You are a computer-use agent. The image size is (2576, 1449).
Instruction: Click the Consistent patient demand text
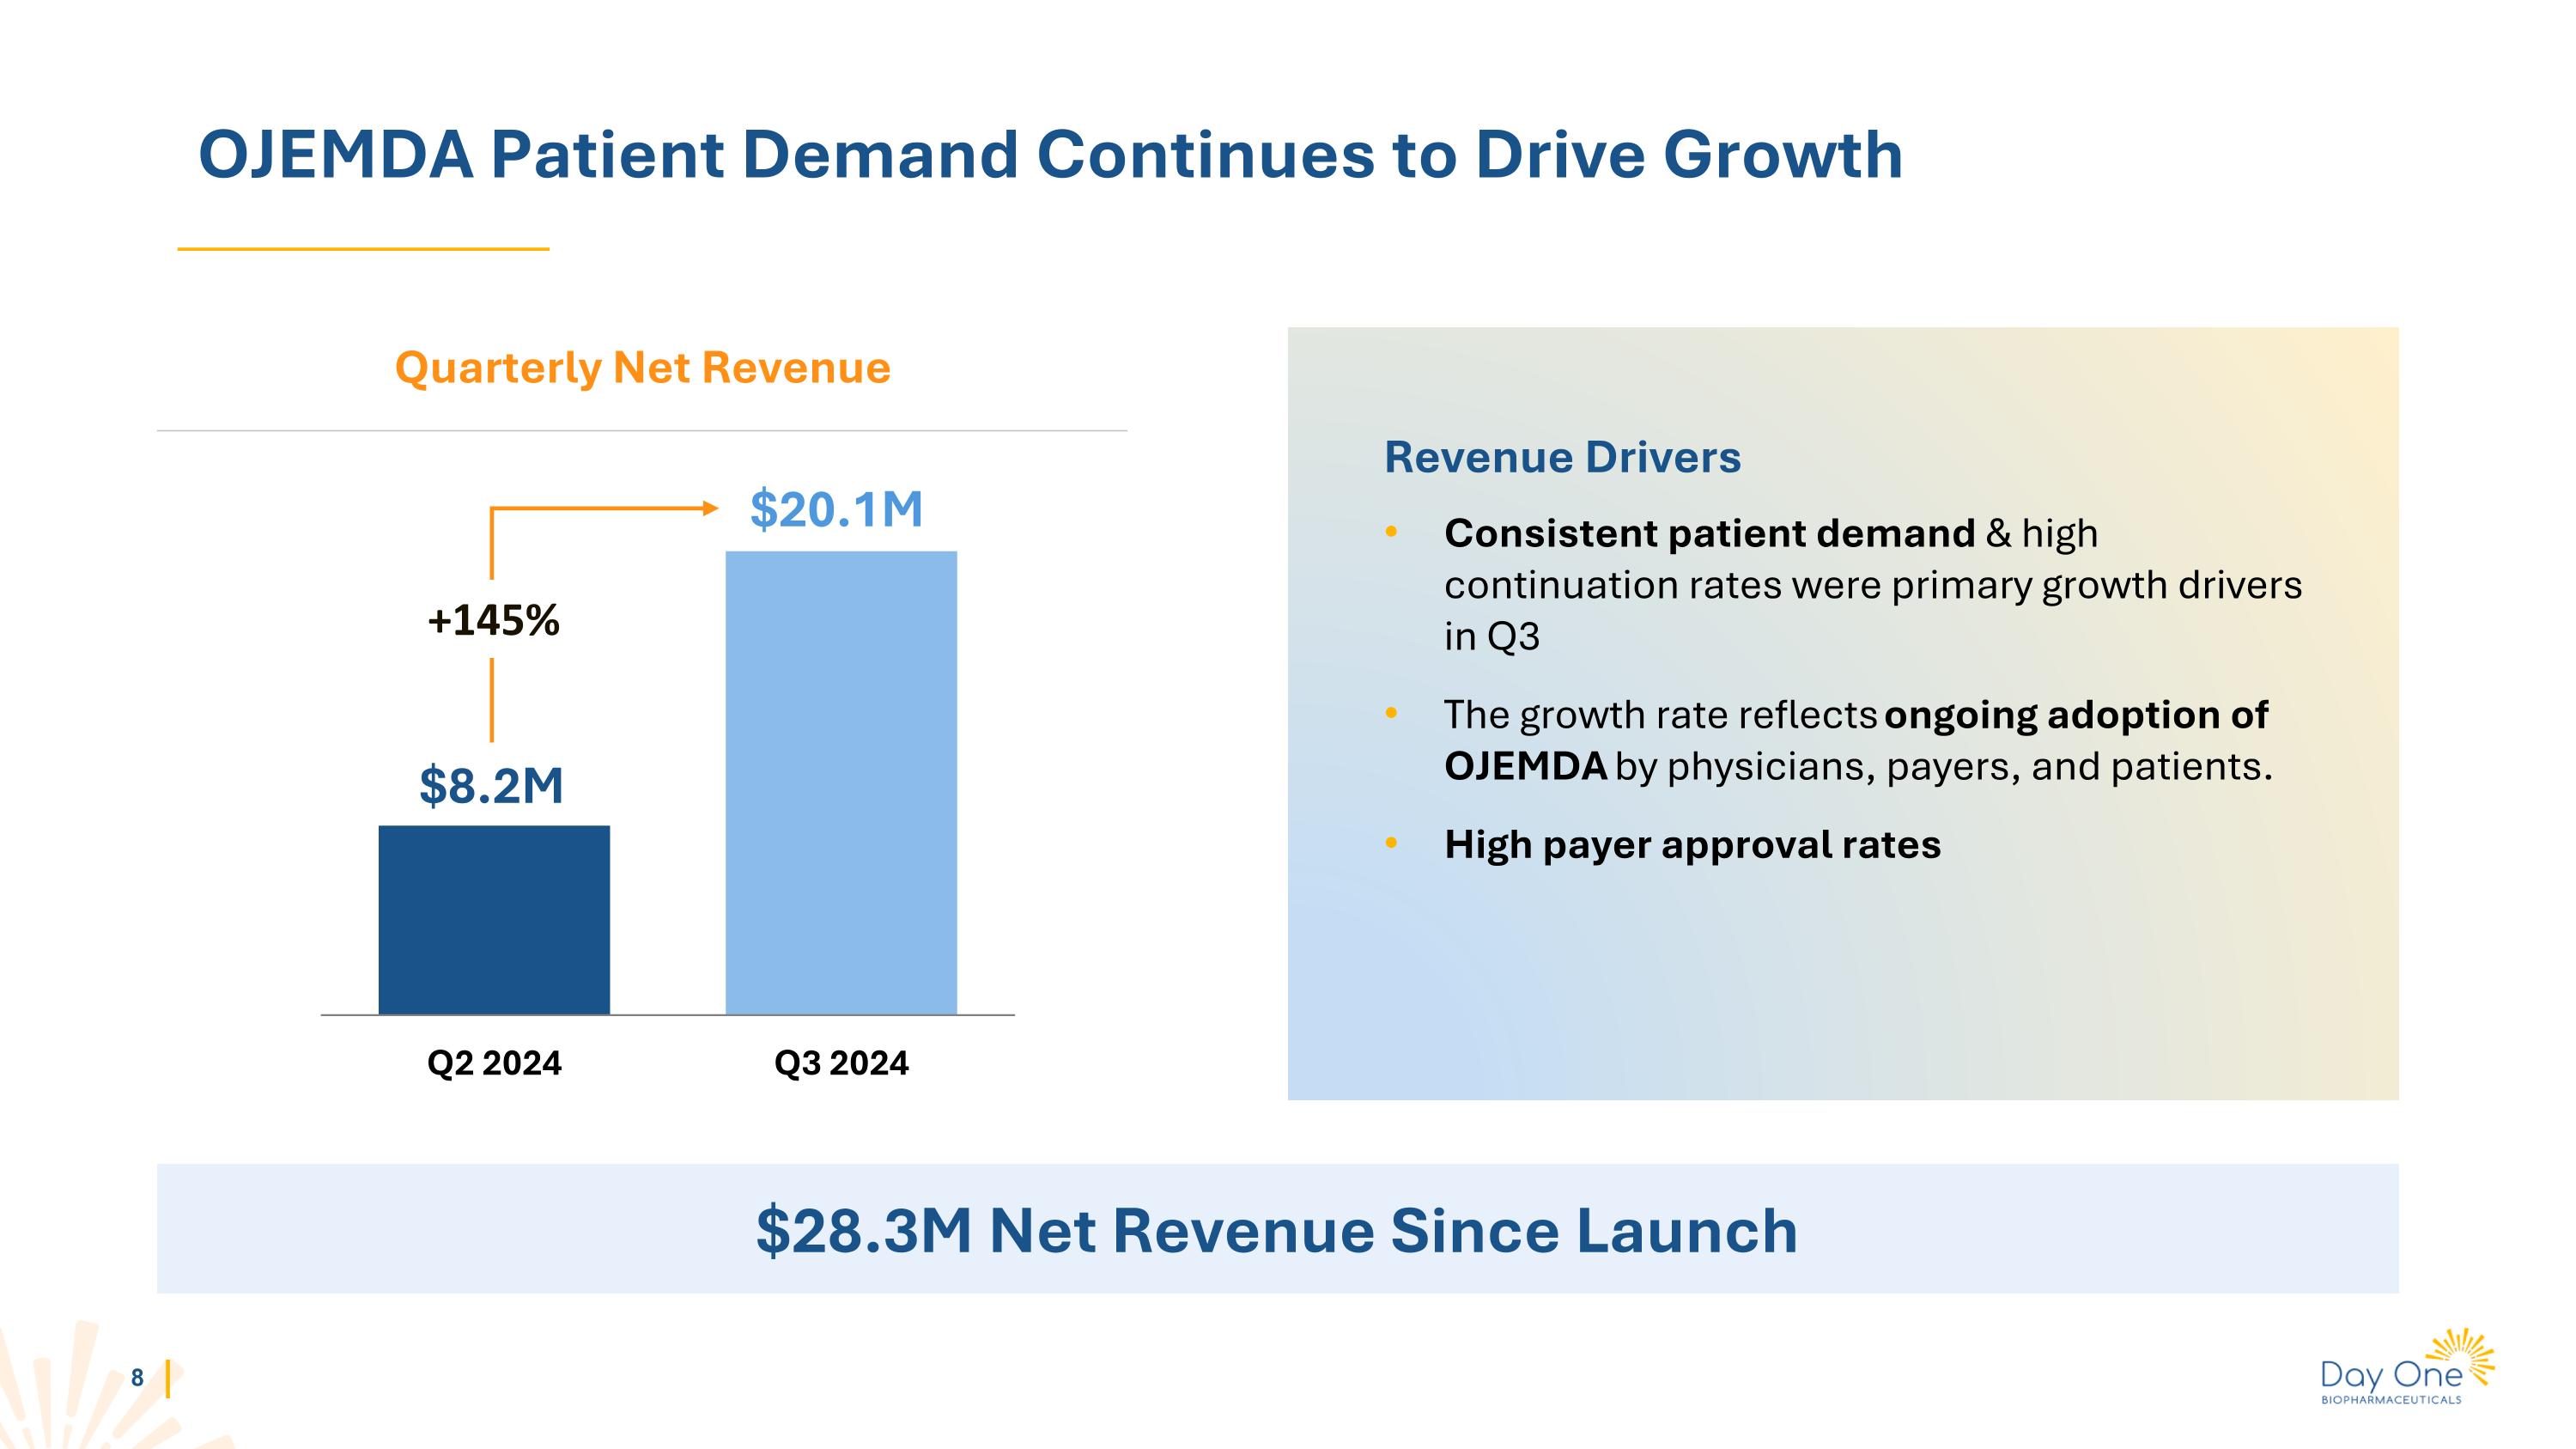(x=1709, y=533)
